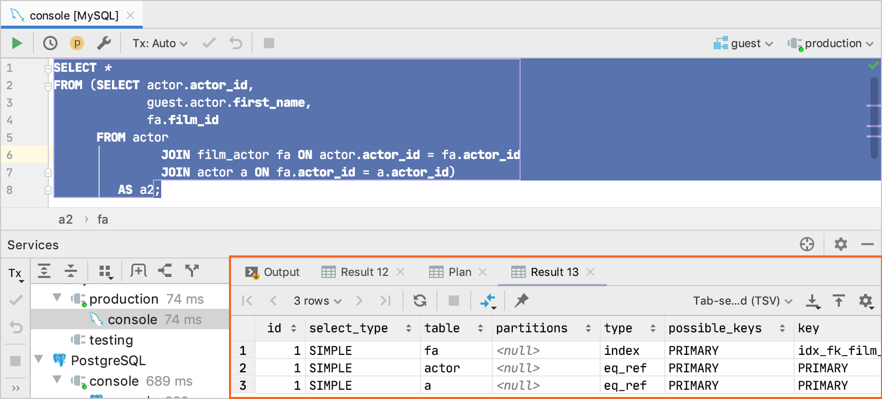882x399 pixels.
Task: Close the Plan tab
Action: 483,272
